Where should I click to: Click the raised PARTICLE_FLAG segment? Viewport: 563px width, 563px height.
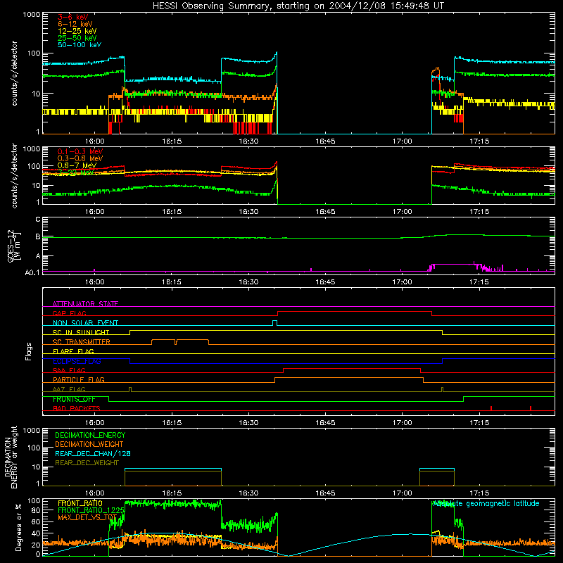click(349, 378)
